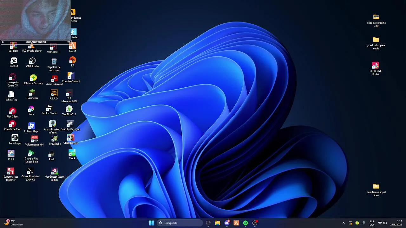Screen dimensions: 406x228
Task: Select Supermarket Together icon
Action: point(11,174)
